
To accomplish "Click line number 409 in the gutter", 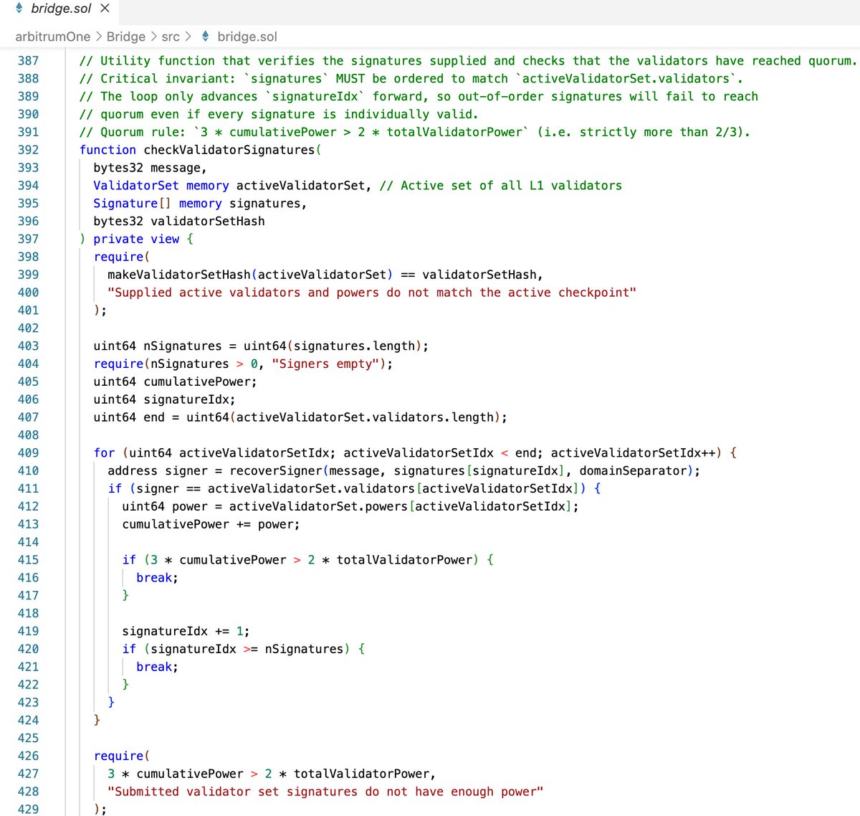I will tap(28, 453).
